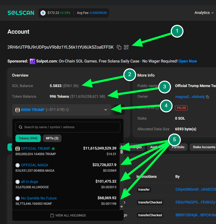The height and width of the screenshot is (224, 216).
Task: Click the OFFICIAL TRUMP token logo
Action: pyautogui.click(x=18, y=149)
